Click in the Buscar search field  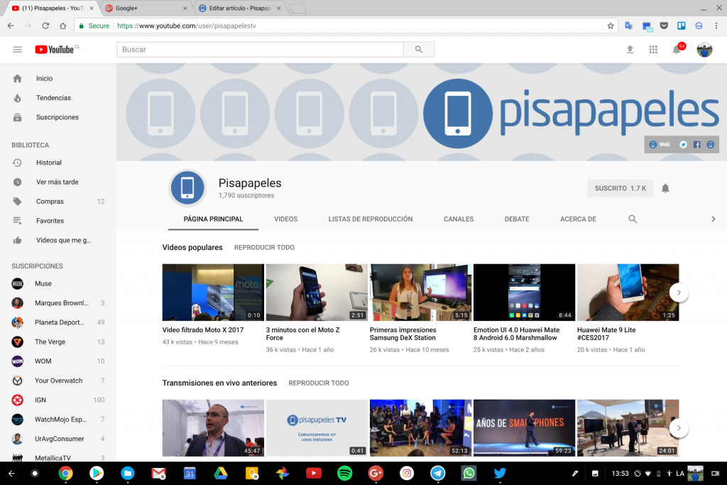click(x=260, y=49)
